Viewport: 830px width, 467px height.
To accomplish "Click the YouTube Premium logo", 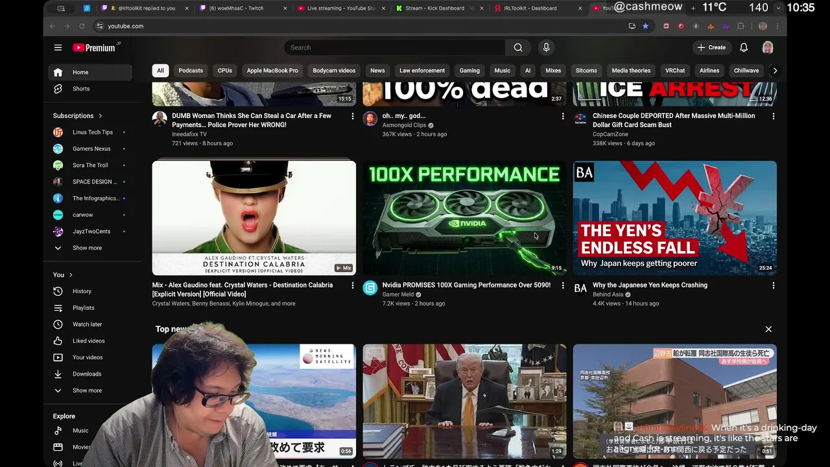I will coord(96,47).
